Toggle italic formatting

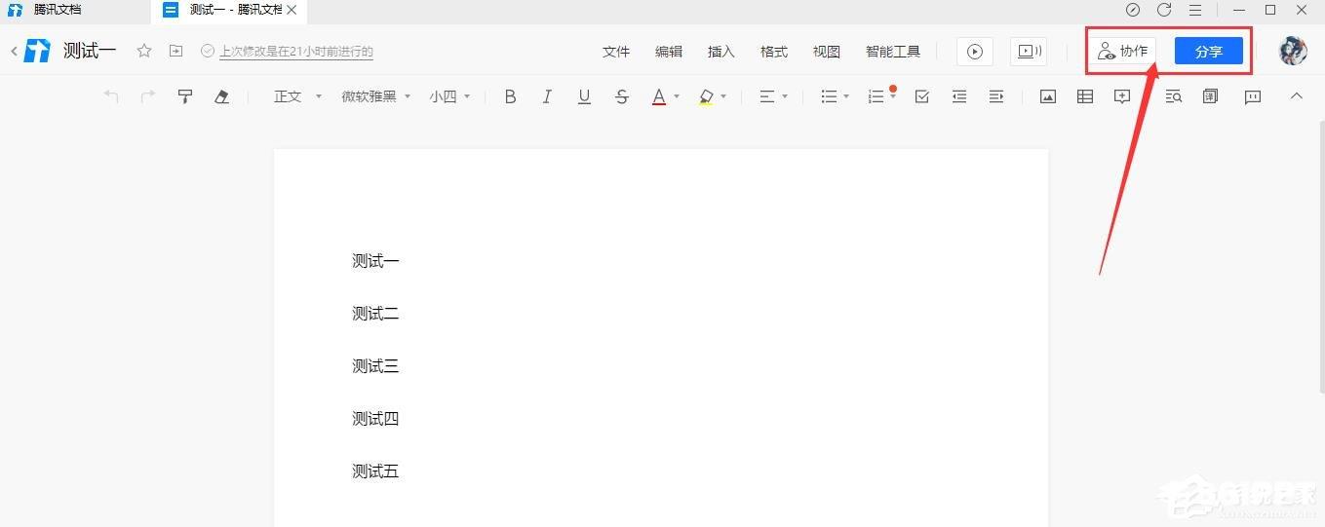click(x=547, y=96)
